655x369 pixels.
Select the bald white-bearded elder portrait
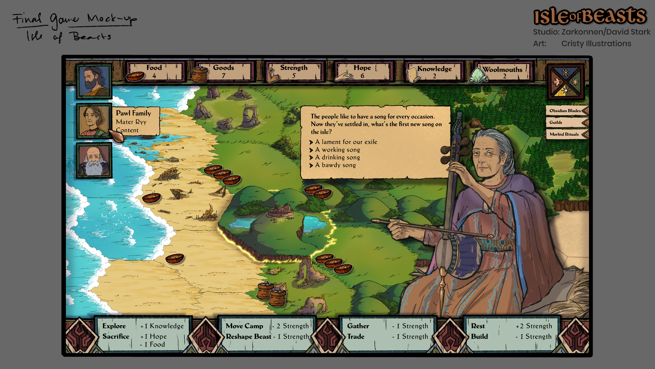pos(94,160)
